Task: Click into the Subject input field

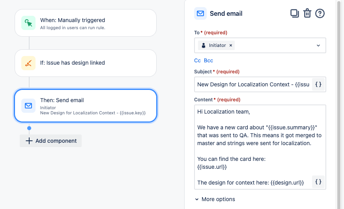Action: click(x=253, y=84)
